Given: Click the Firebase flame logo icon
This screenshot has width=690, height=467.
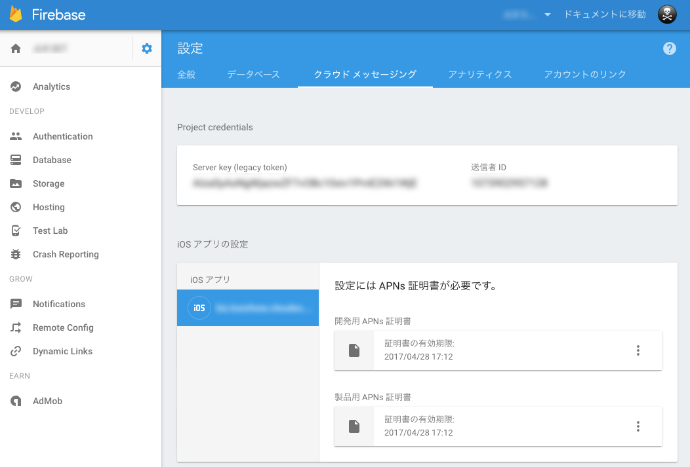Looking at the screenshot, I should point(16,14).
